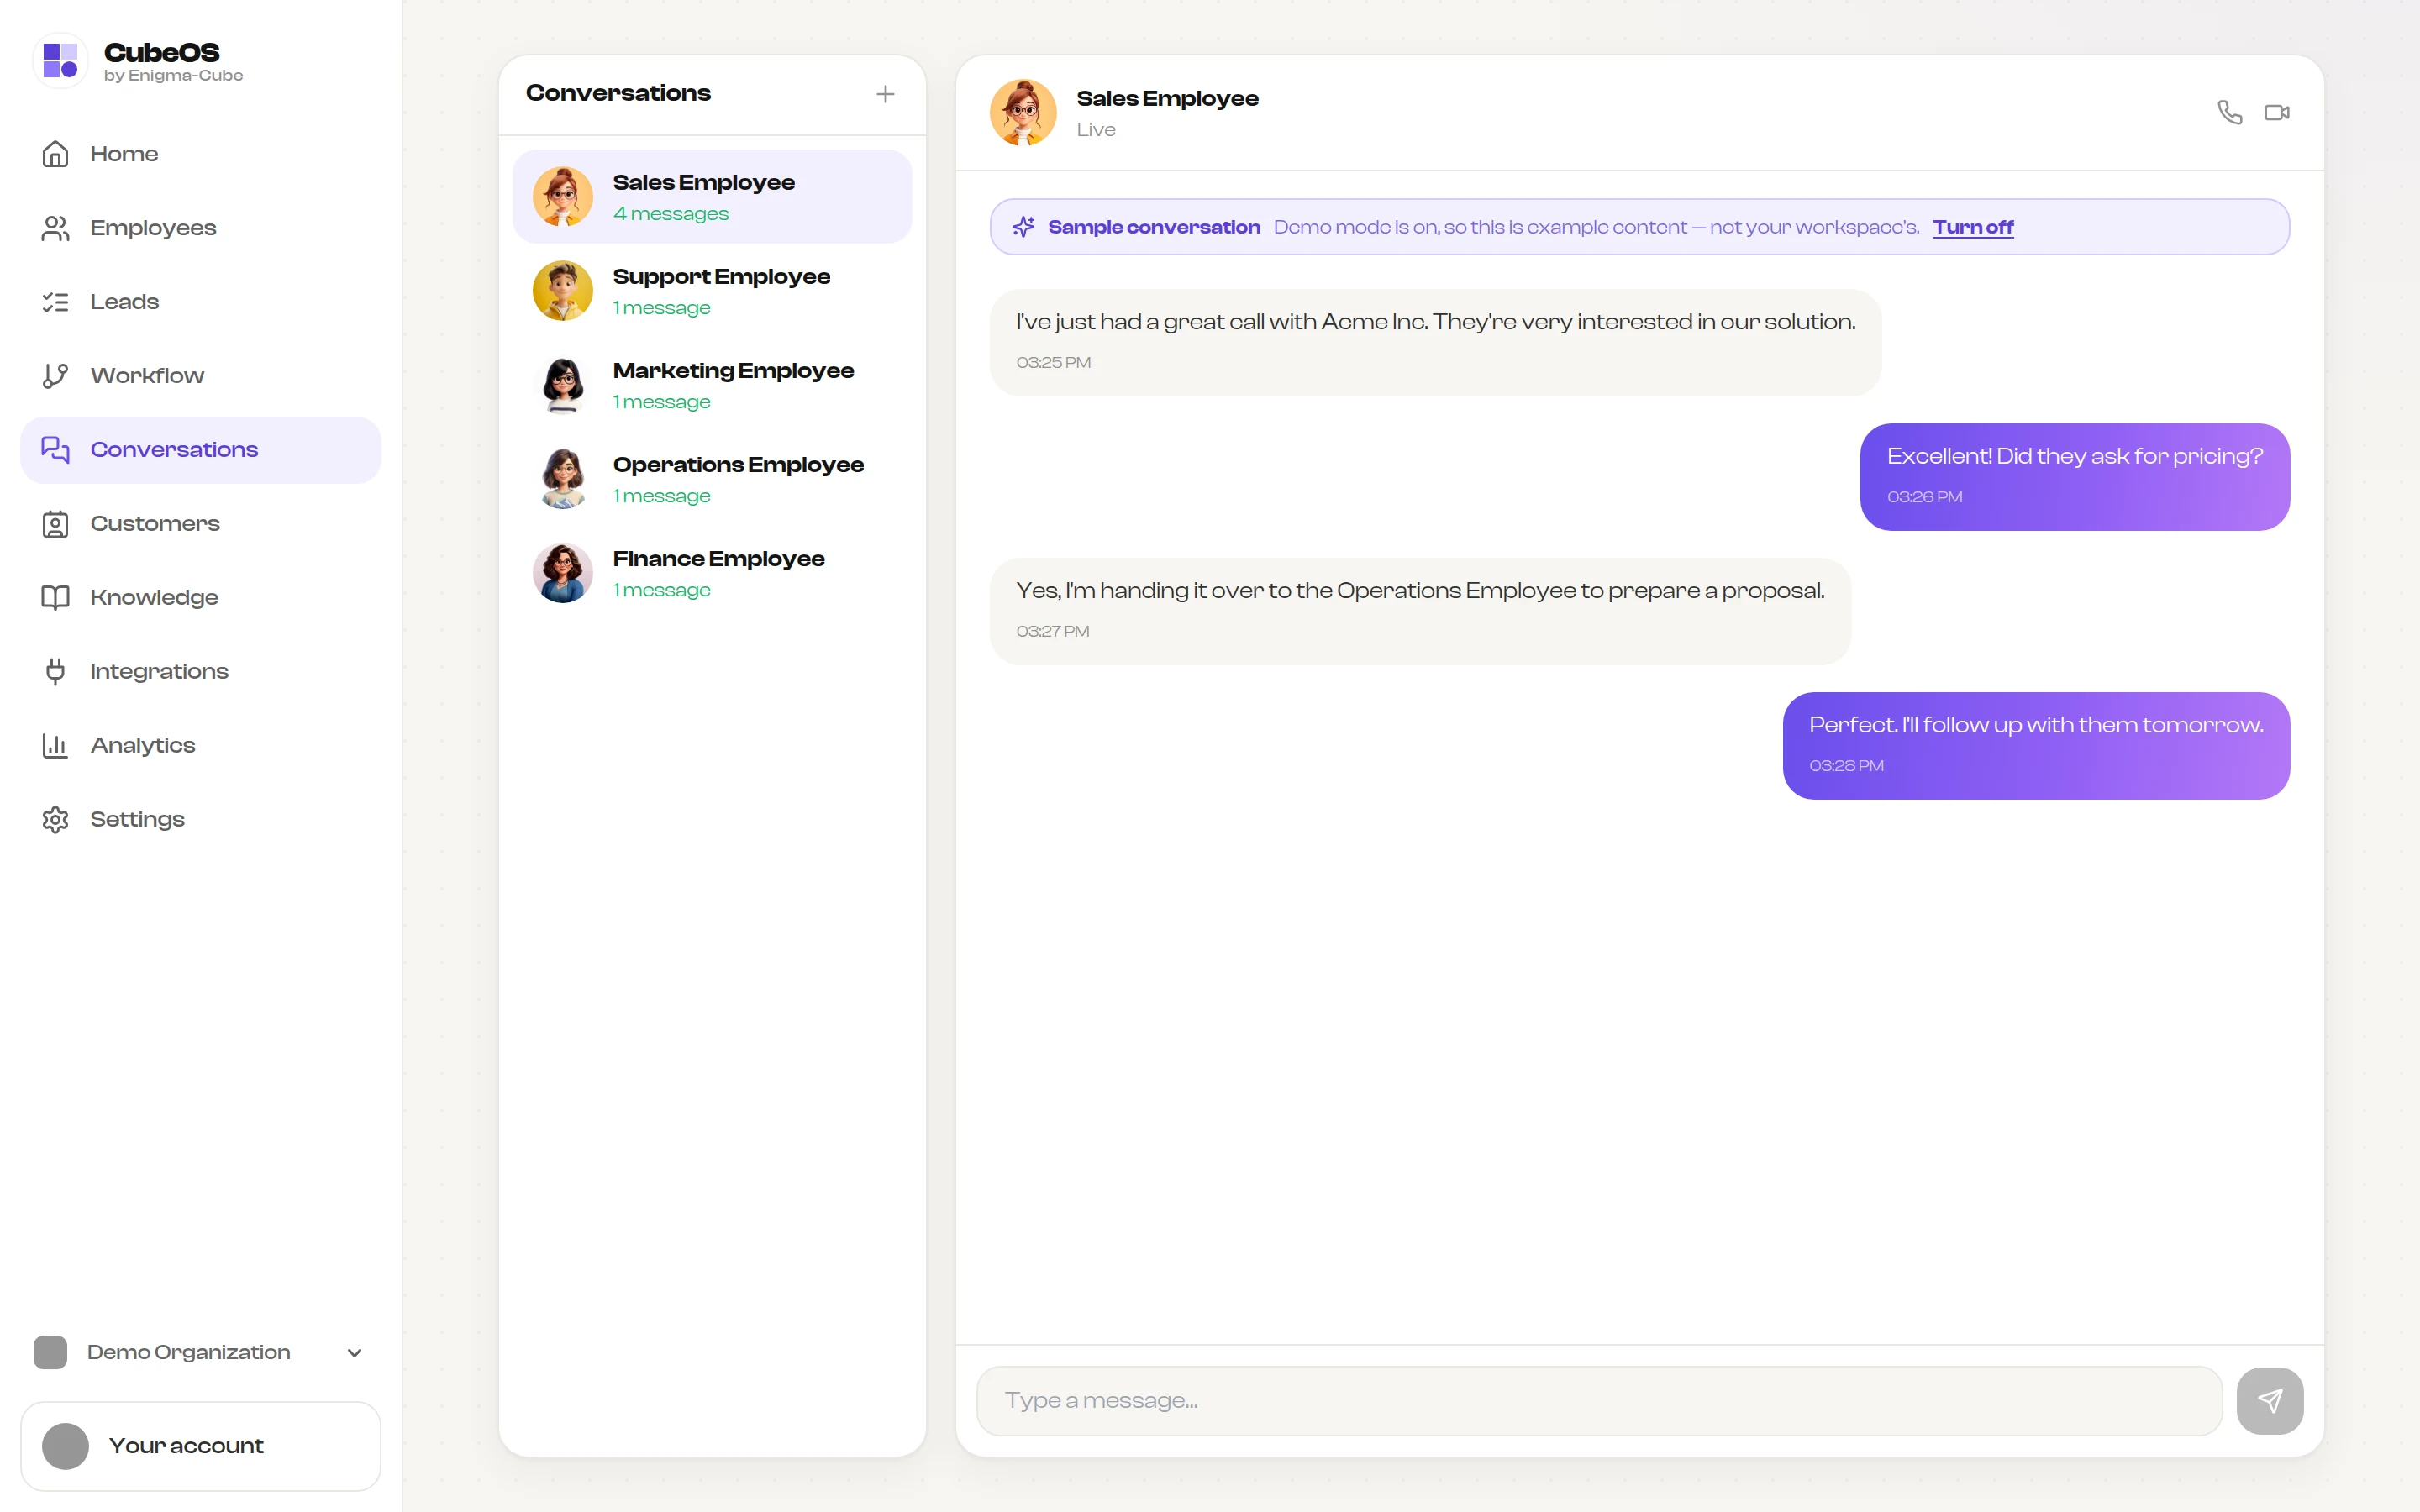
Task: Click 'Perfect. I'll follow up' message bubble
Action: click(x=2036, y=746)
